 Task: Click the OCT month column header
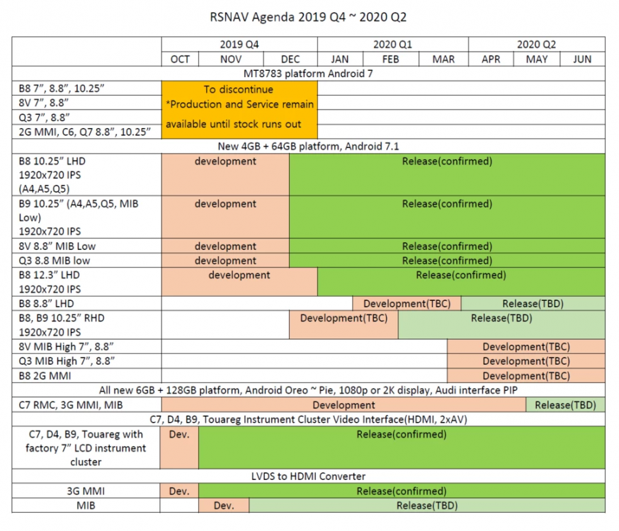click(x=180, y=59)
